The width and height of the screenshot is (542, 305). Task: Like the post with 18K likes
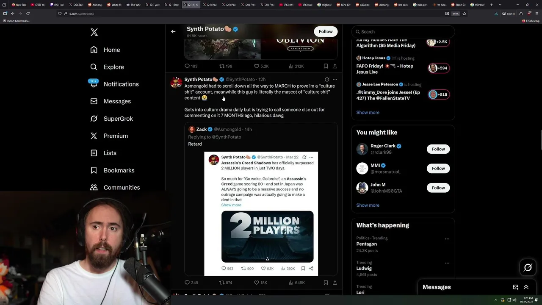pos(260,283)
